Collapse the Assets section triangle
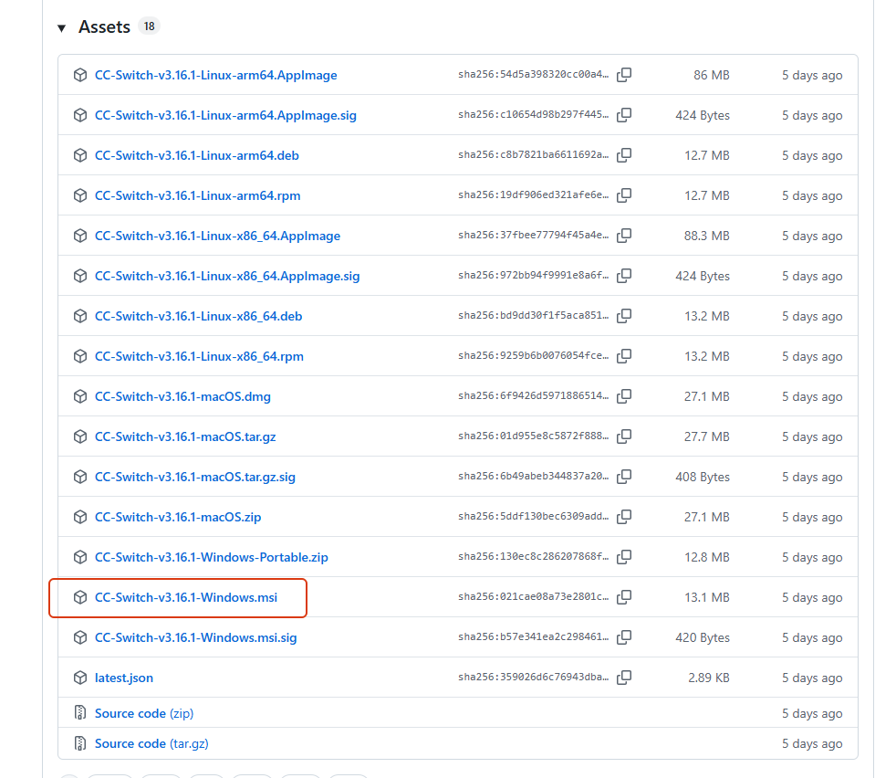The image size is (896, 778). pos(62,28)
